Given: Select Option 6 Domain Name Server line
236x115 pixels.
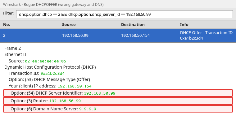Looking at the screenshot, I should [x=118, y=109].
